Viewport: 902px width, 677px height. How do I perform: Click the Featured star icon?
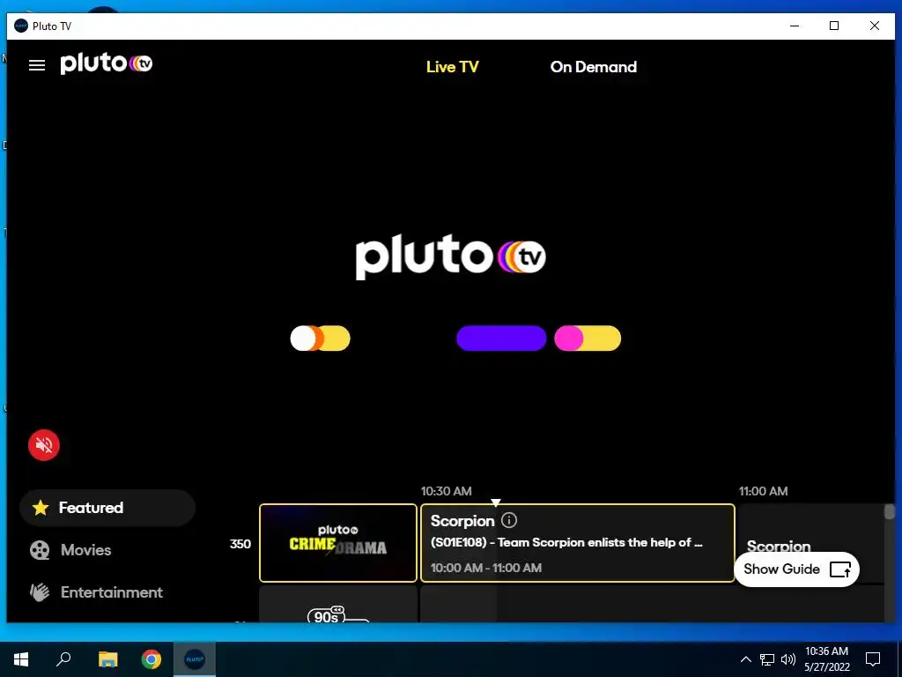pyautogui.click(x=41, y=508)
